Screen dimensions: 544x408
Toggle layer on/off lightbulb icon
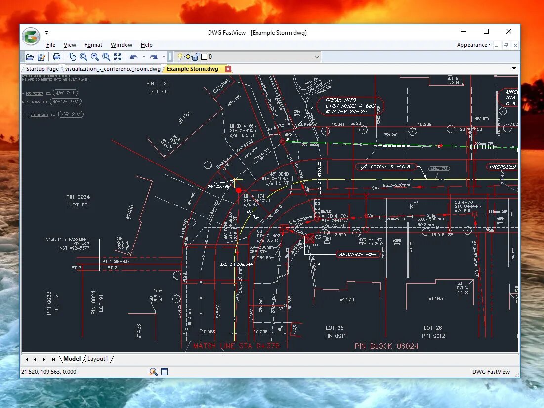point(180,57)
